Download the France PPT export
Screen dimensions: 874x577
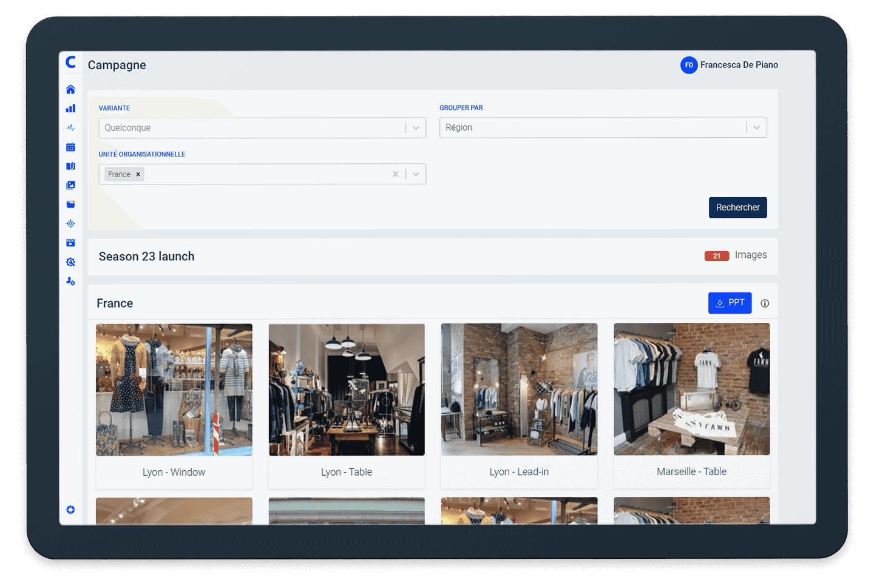click(x=730, y=303)
